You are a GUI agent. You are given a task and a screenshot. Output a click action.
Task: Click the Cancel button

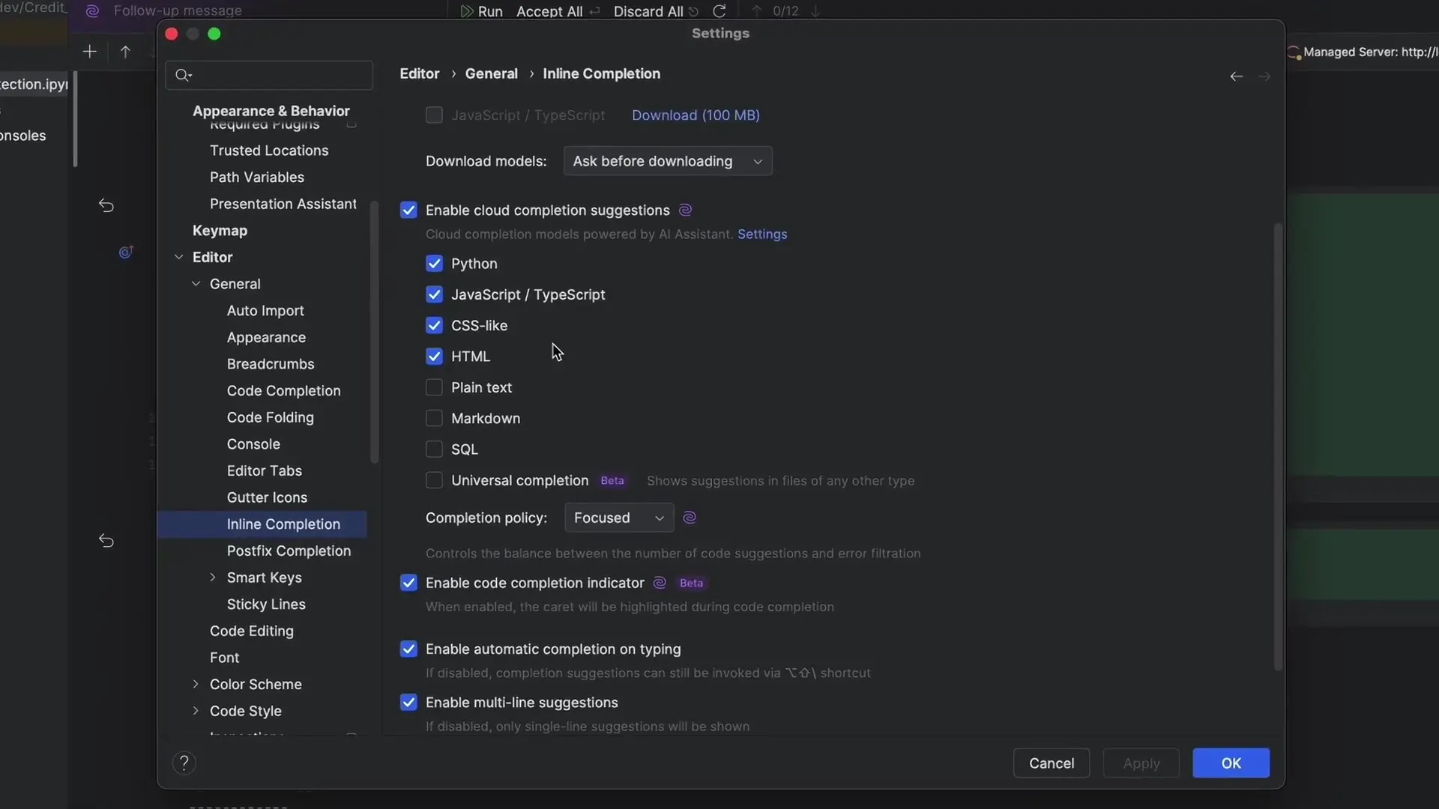[x=1052, y=763]
